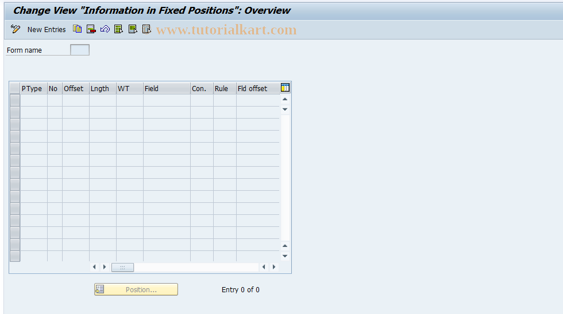Click the left horizontal scroll-left arrow

94,267
